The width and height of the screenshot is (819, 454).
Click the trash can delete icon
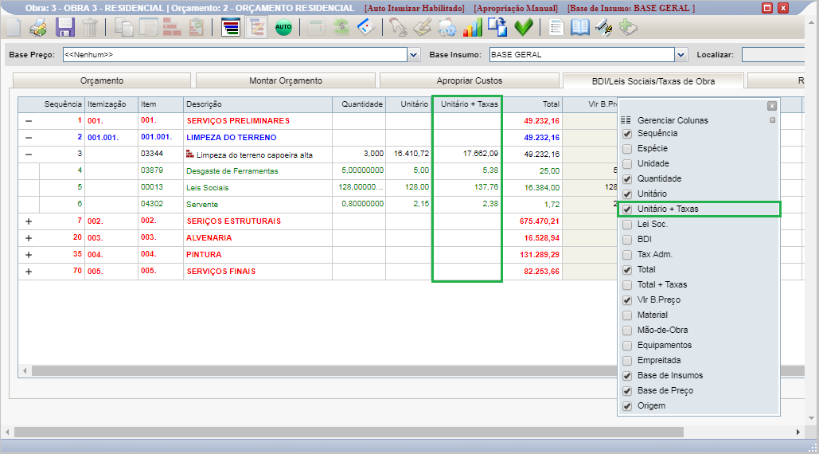click(x=90, y=27)
